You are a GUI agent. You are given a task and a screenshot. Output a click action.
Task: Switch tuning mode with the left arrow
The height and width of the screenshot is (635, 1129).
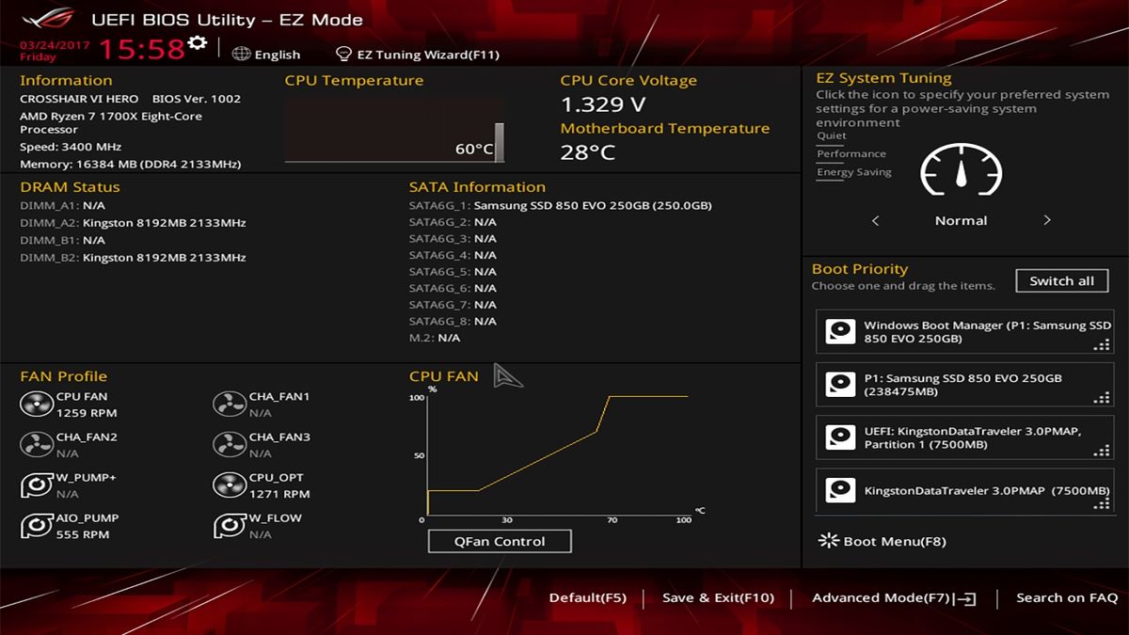(x=876, y=221)
